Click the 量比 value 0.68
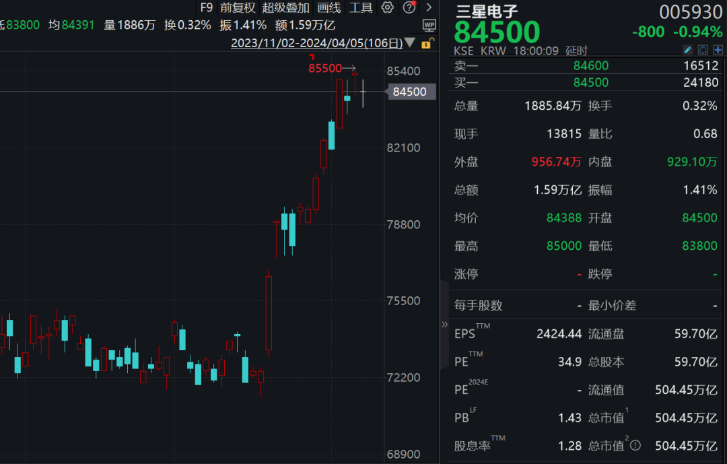This screenshot has width=727, height=464. pyautogui.click(x=705, y=134)
